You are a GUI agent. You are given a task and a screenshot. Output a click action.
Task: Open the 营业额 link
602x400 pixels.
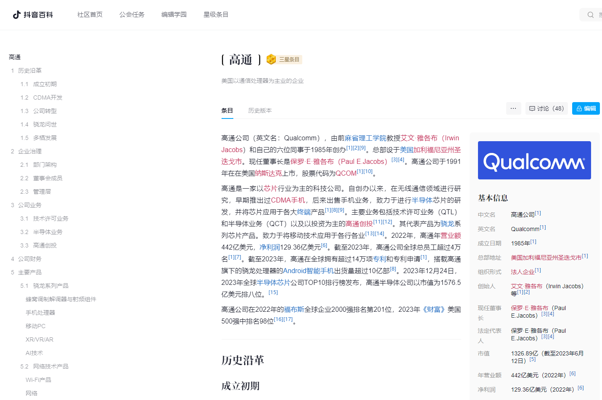point(451,235)
